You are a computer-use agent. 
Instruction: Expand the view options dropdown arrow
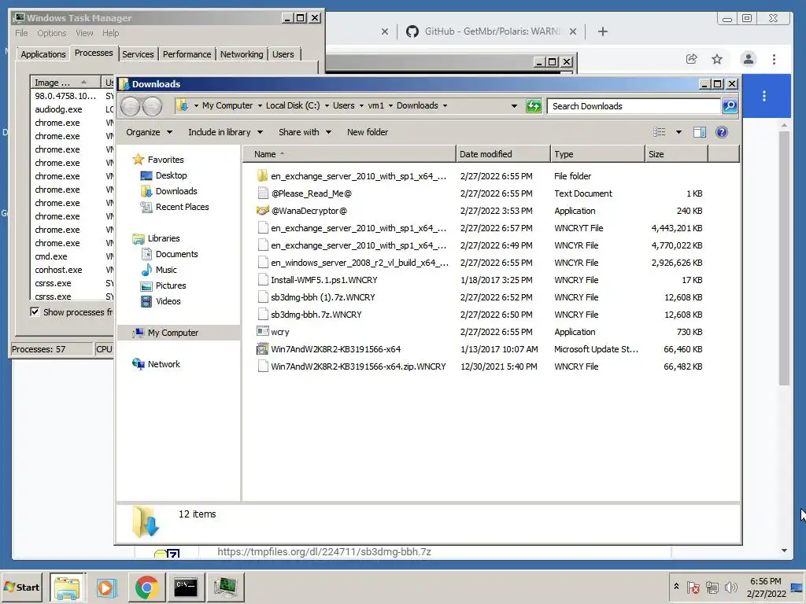tap(678, 132)
